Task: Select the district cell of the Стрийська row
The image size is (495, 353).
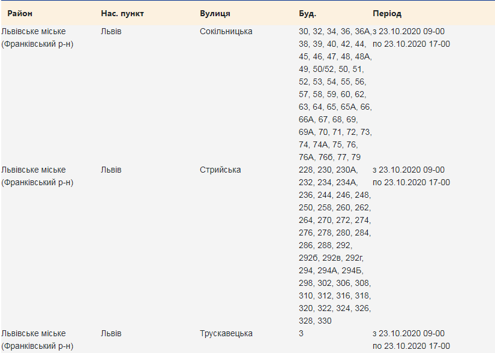Action: click(x=37, y=176)
